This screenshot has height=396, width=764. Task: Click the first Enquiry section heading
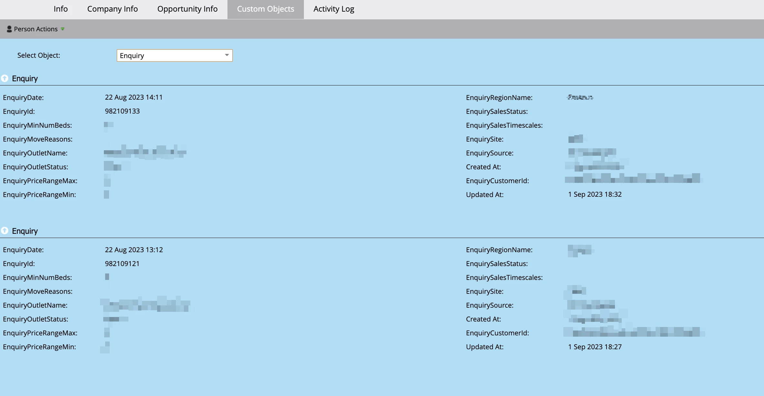tap(25, 78)
